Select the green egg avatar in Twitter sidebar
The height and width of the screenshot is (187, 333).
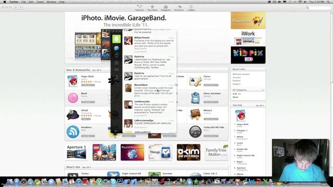pyautogui.click(x=117, y=39)
